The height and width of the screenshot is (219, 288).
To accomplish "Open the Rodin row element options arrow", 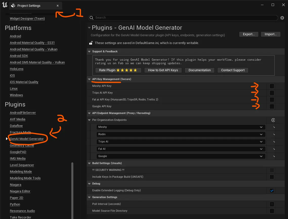I will click(x=274, y=134).
